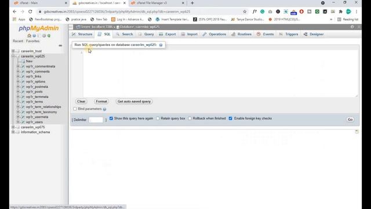Expand the wpfr_commentmeta table node
The height and width of the screenshot is (209, 371).
[18, 66]
